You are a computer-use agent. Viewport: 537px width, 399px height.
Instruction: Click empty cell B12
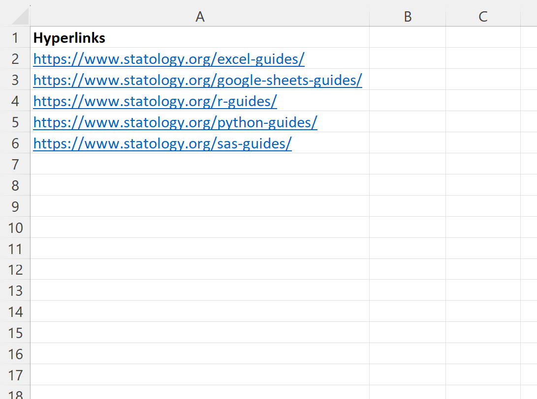click(x=408, y=269)
